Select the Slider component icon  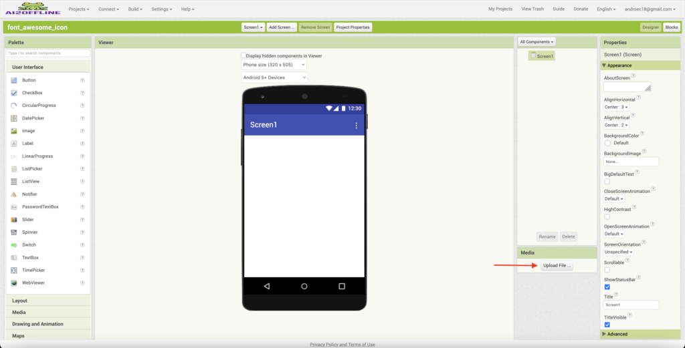click(x=14, y=220)
